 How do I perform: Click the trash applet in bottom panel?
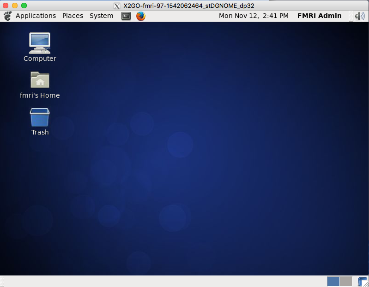click(x=363, y=281)
